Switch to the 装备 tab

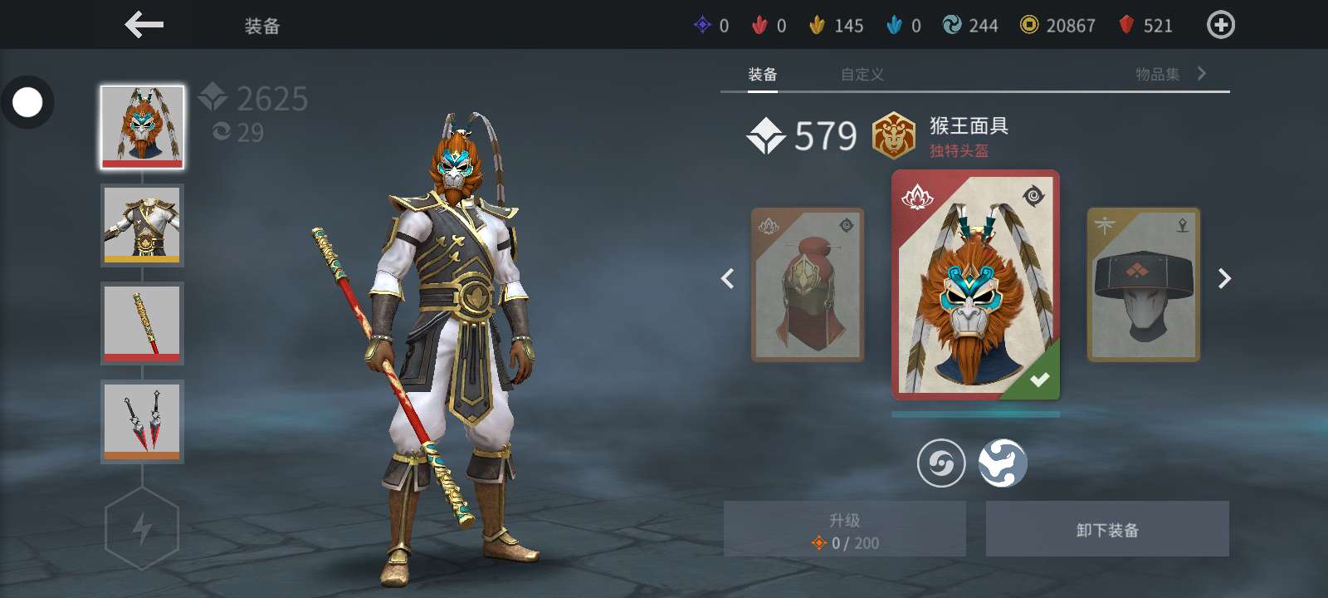pos(763,75)
